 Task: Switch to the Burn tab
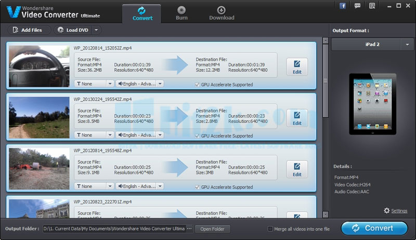click(181, 14)
